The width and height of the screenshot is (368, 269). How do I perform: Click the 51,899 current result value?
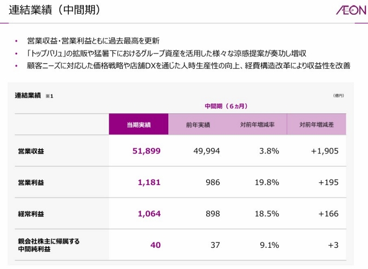click(146, 151)
